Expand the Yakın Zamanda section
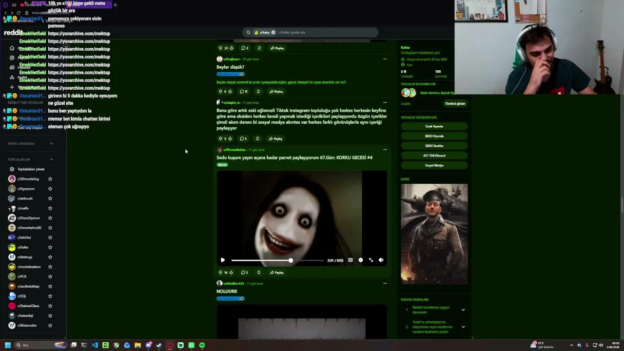Image resolution: width=624 pixels, height=351 pixels. click(52, 144)
